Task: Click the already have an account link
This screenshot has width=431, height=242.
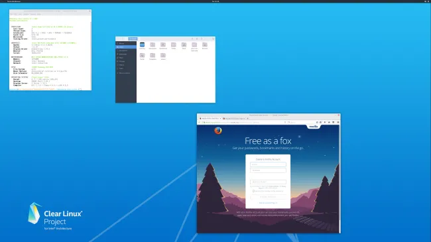Action: point(268,203)
